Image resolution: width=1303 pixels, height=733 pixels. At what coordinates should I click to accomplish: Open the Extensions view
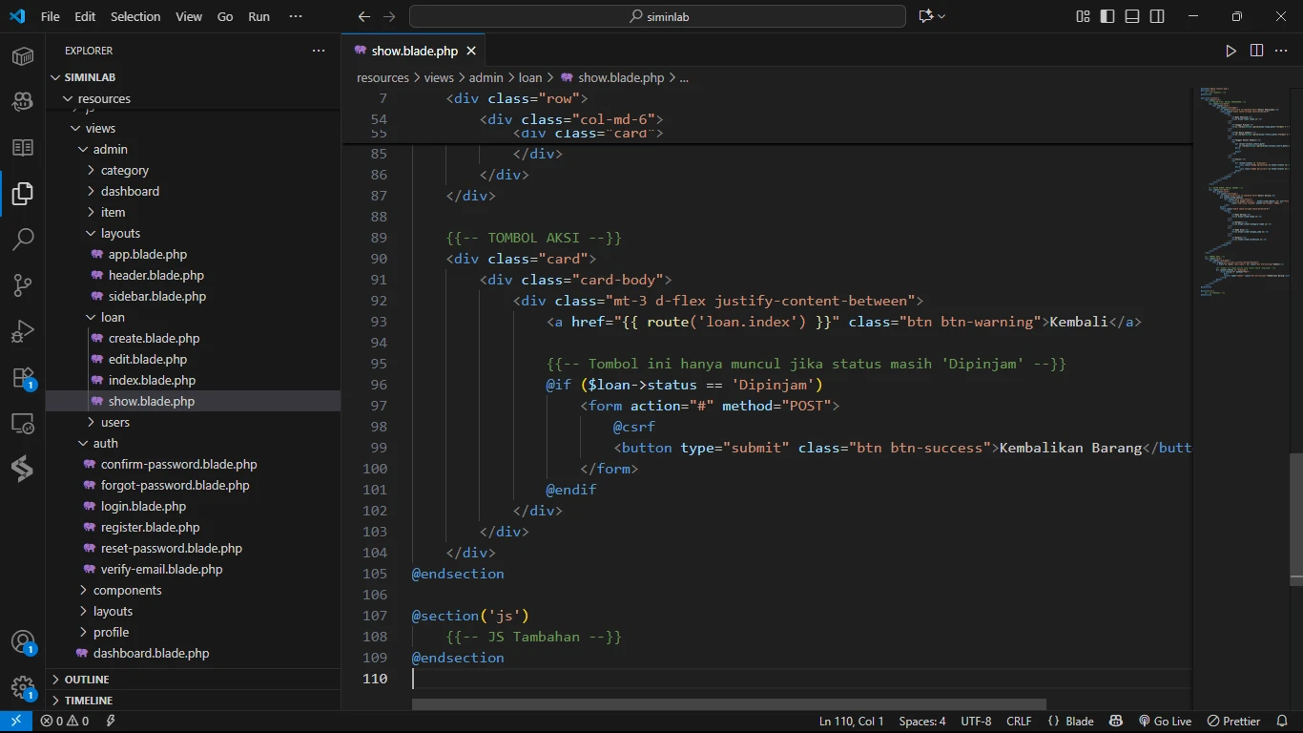click(23, 378)
